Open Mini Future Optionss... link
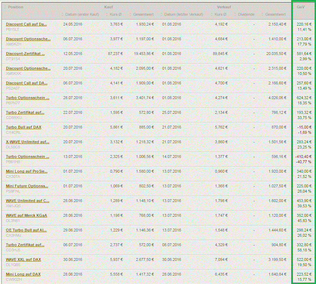The width and height of the screenshot is (316, 284). (x=27, y=186)
